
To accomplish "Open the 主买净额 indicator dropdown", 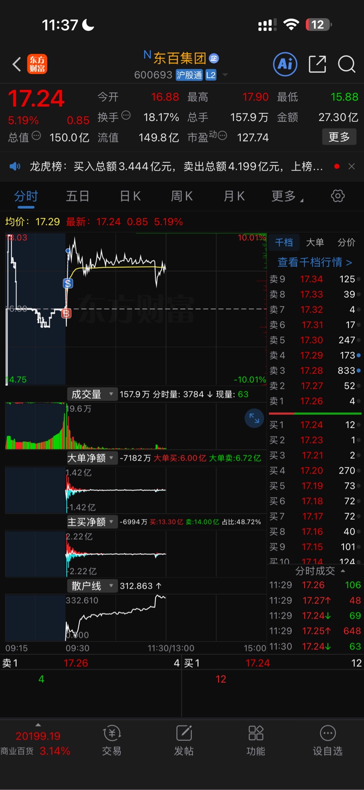I will 92,522.
